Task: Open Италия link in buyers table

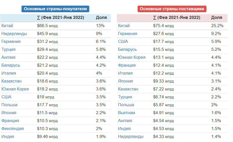Action: pyautogui.click(x=9, y=73)
